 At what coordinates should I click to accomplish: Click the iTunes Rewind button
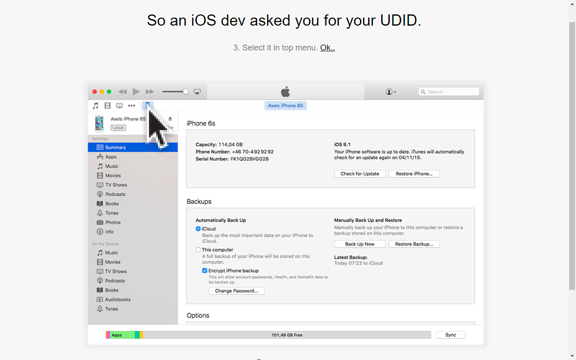tap(122, 92)
